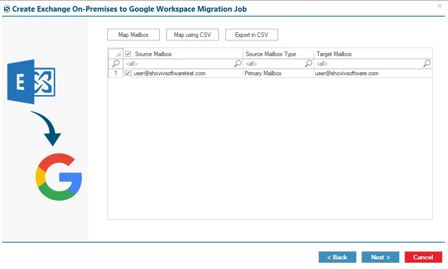Click magnifier icon in Source Mailbox filter
This screenshot has height=269, width=448.
238,63
